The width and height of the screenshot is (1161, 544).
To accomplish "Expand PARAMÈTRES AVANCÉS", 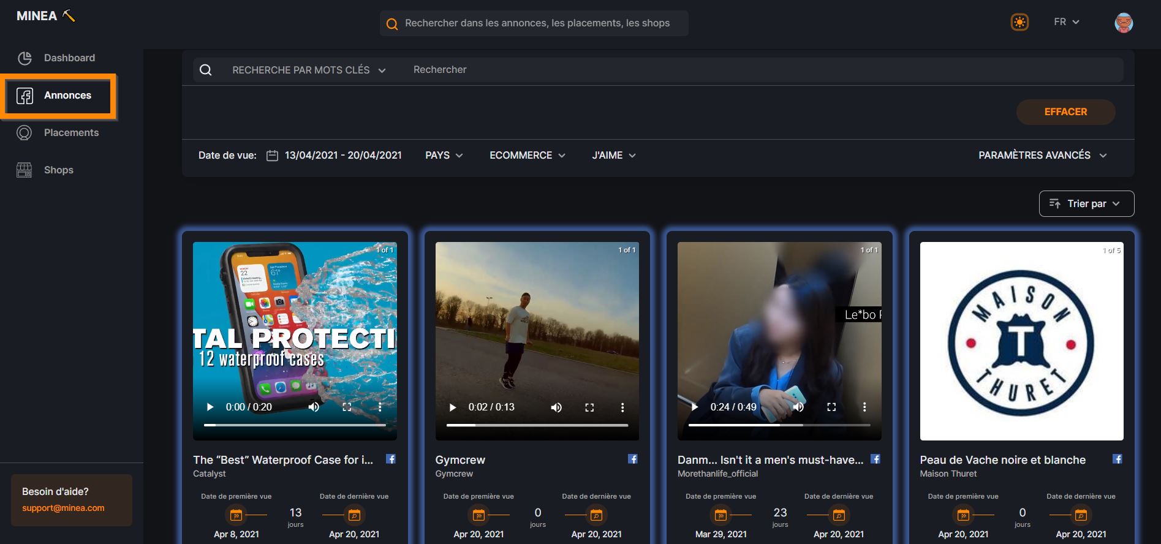I will (1043, 156).
